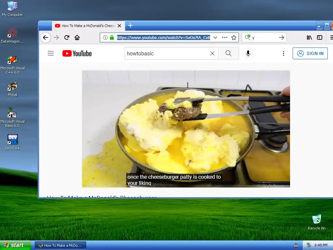Click the SIGN IN button
Viewport: 333px width, 250px height.
click(310, 53)
